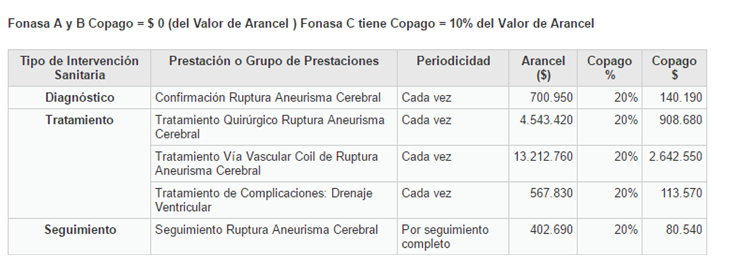Click the 'Tipo de Intervención Sanitaria' column header
Viewport: 733px width, 277px height.
(79, 68)
